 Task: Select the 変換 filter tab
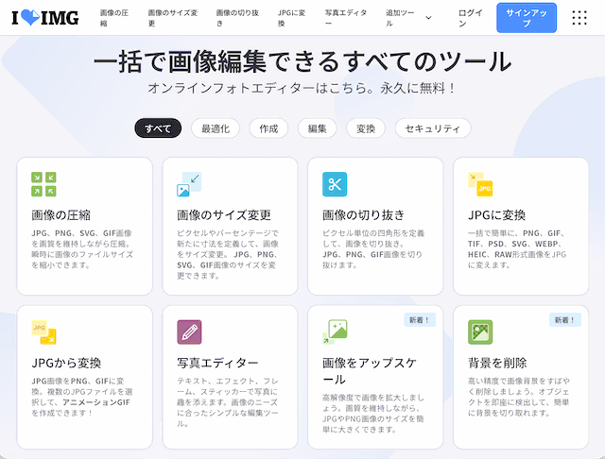[x=366, y=128]
